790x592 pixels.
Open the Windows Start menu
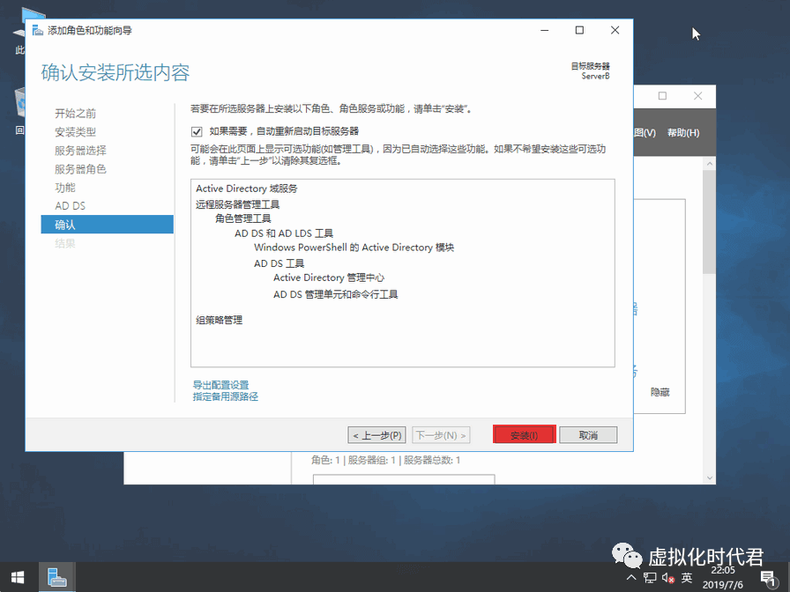pyautogui.click(x=19, y=577)
